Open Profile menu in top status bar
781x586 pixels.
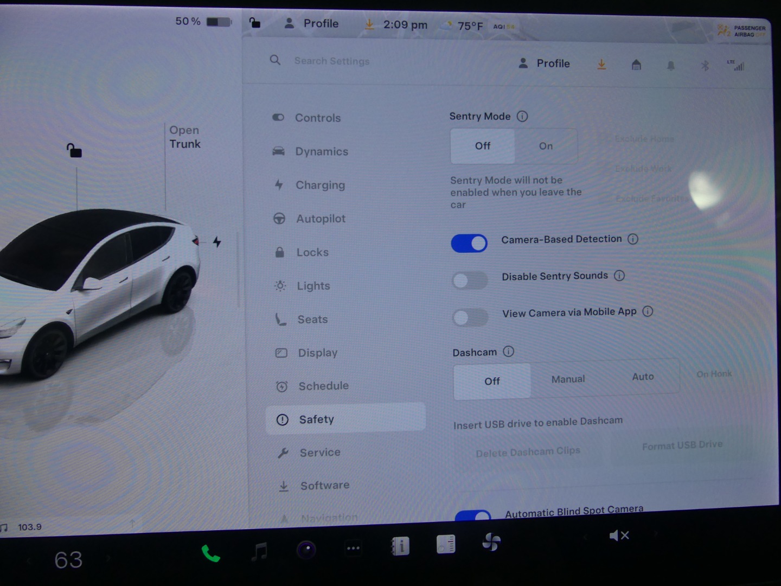312,24
